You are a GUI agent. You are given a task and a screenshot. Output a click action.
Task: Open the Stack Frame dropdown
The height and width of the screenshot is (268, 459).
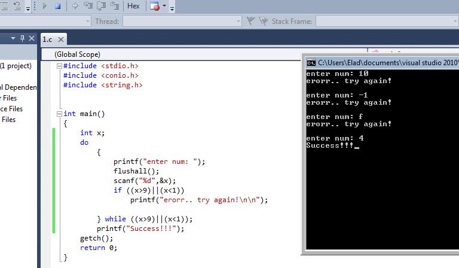387,22
